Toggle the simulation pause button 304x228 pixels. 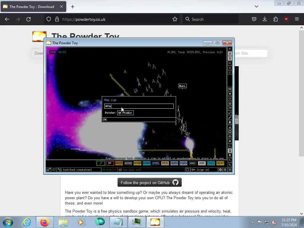click(230, 170)
